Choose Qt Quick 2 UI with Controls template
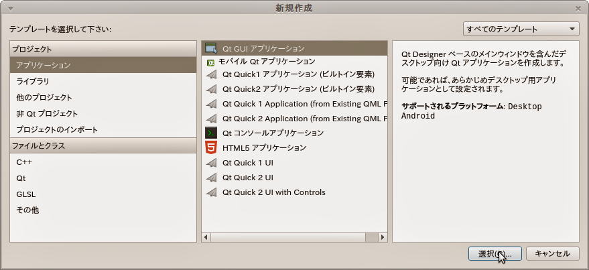Viewport: 589px width, 270px height. (295, 192)
